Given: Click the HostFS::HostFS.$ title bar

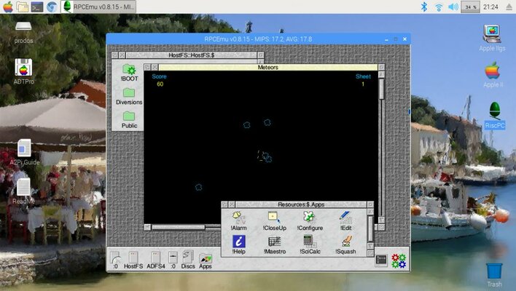Looking at the screenshot, I should [192, 55].
